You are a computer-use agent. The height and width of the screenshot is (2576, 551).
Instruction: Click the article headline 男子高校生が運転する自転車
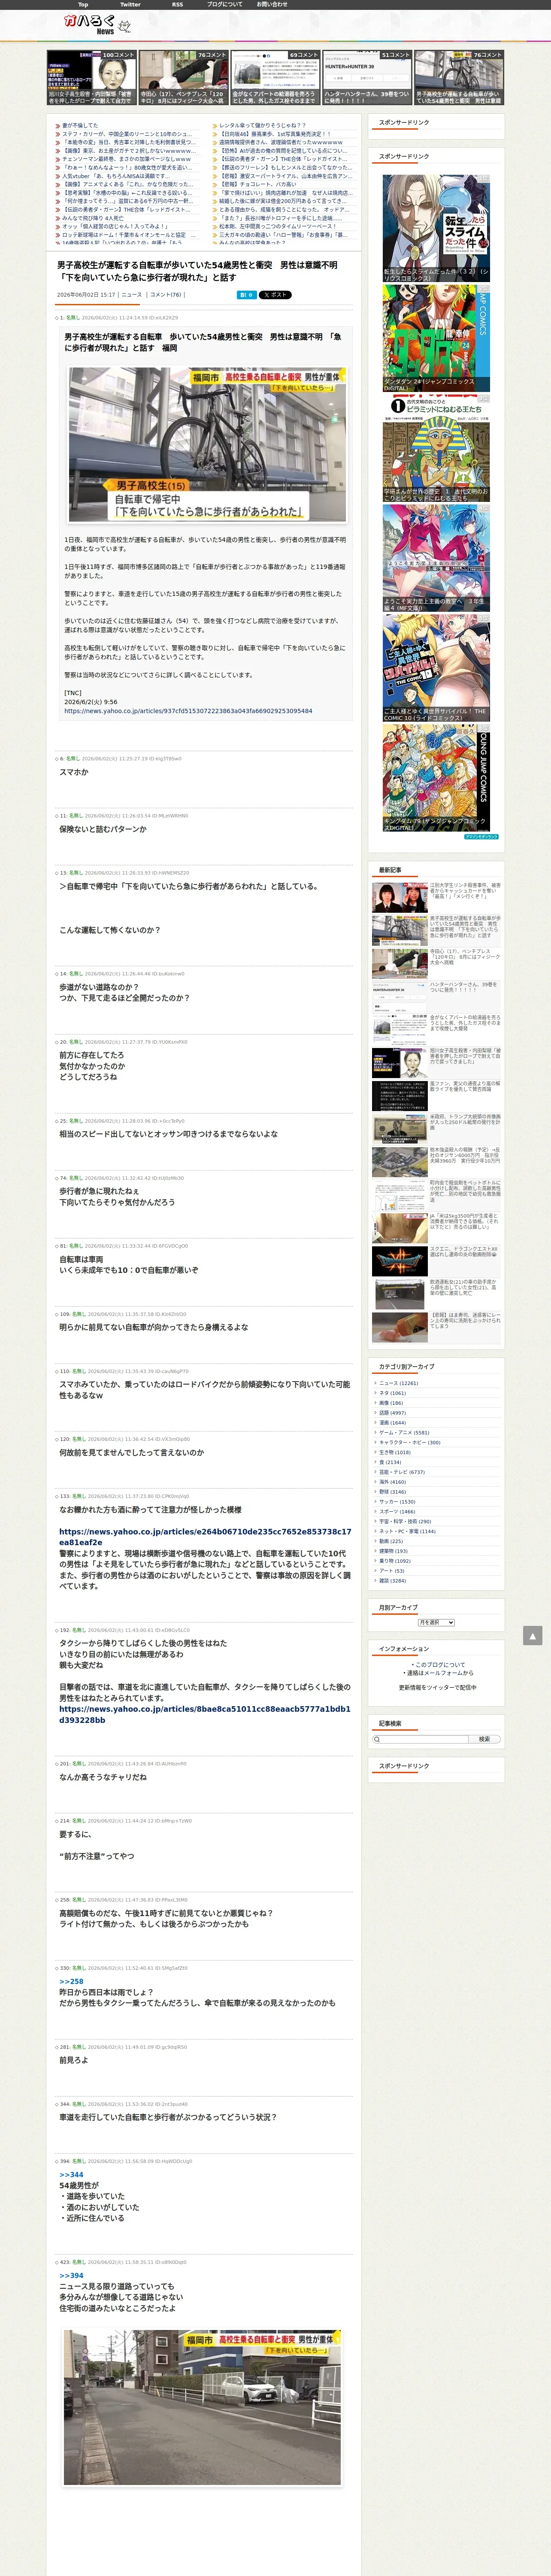tap(197, 271)
